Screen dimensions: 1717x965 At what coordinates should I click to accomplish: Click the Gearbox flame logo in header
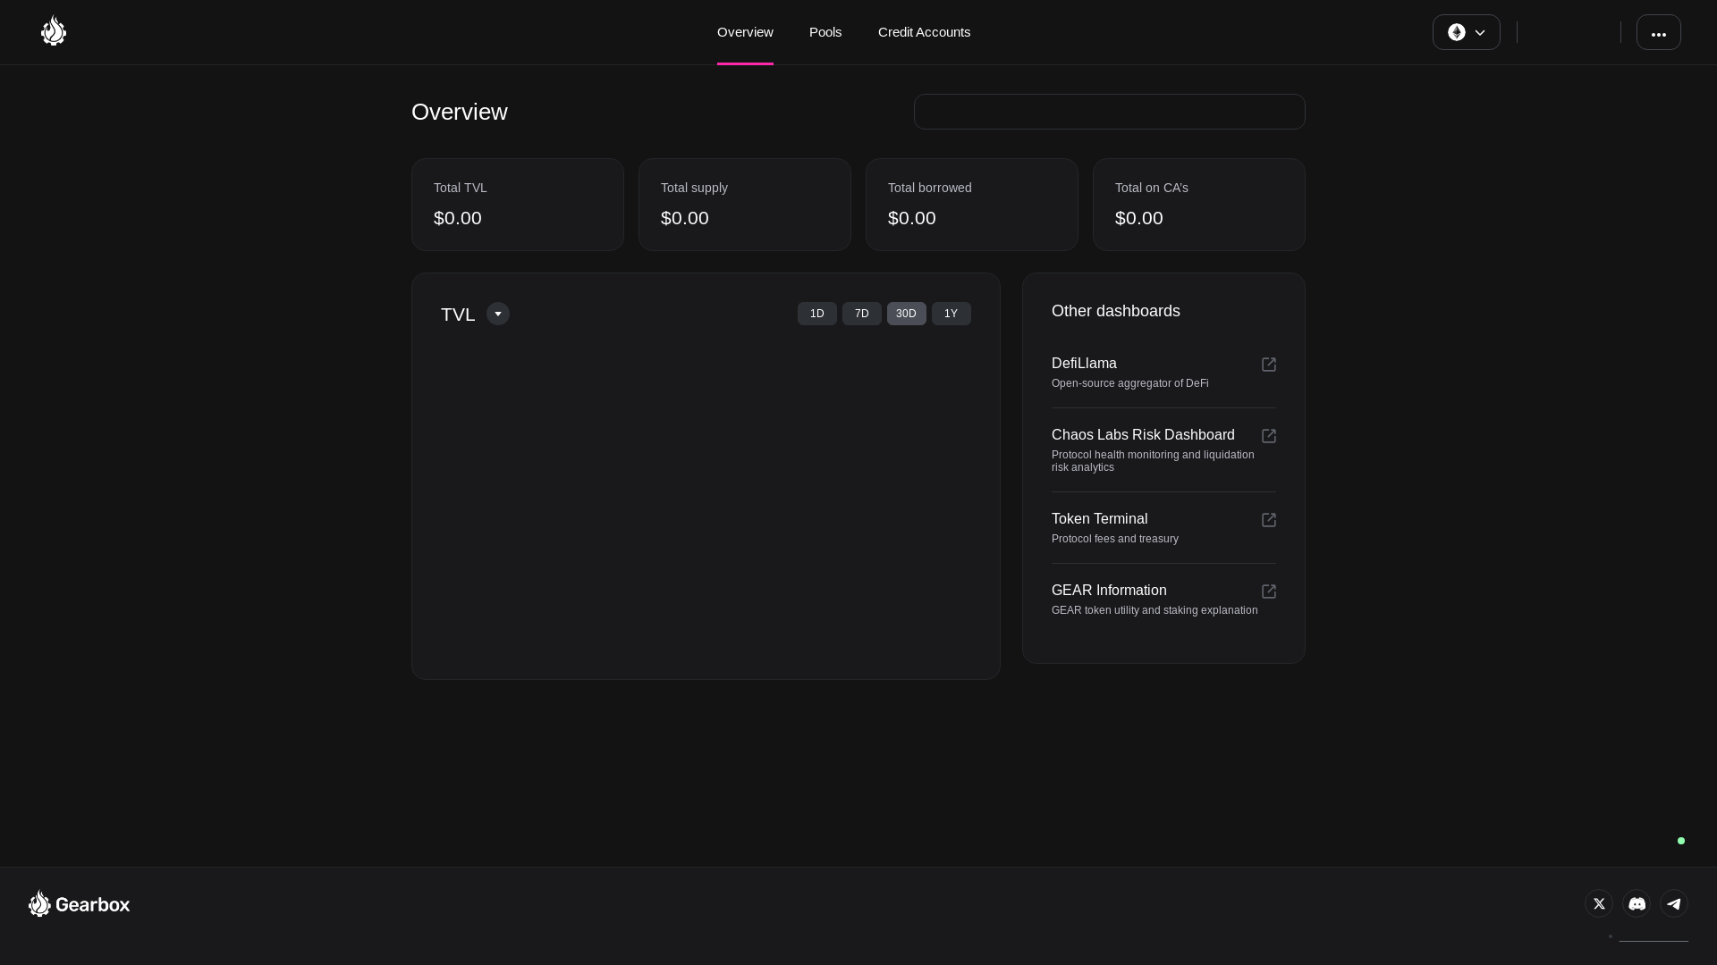click(x=54, y=31)
